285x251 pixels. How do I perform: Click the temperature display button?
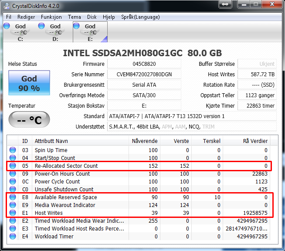(29, 119)
